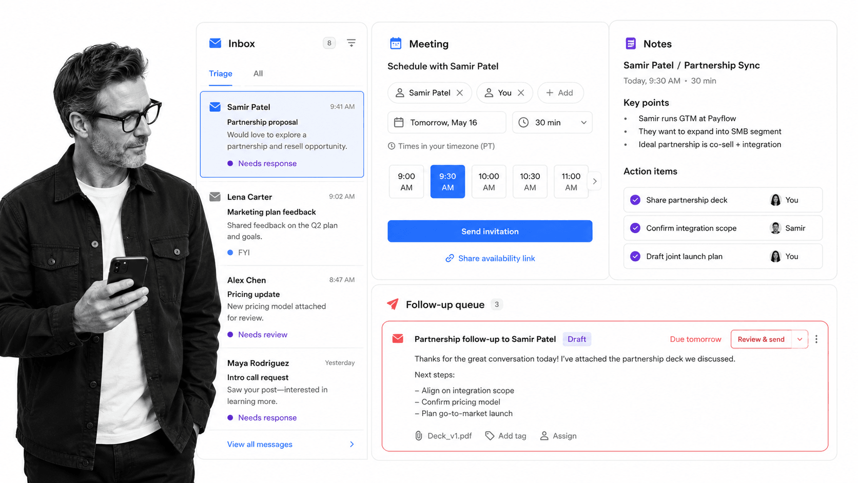
Task: Select the 9:00 AM time slot
Action: pyautogui.click(x=406, y=182)
